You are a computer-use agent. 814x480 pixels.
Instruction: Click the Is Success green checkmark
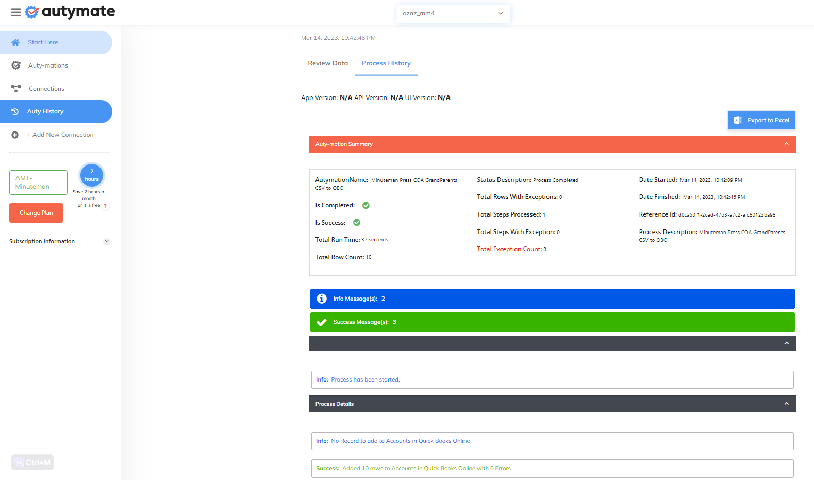click(357, 223)
